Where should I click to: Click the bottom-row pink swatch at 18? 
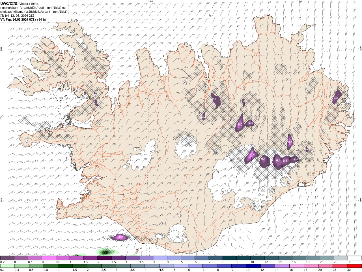[311, 266]
